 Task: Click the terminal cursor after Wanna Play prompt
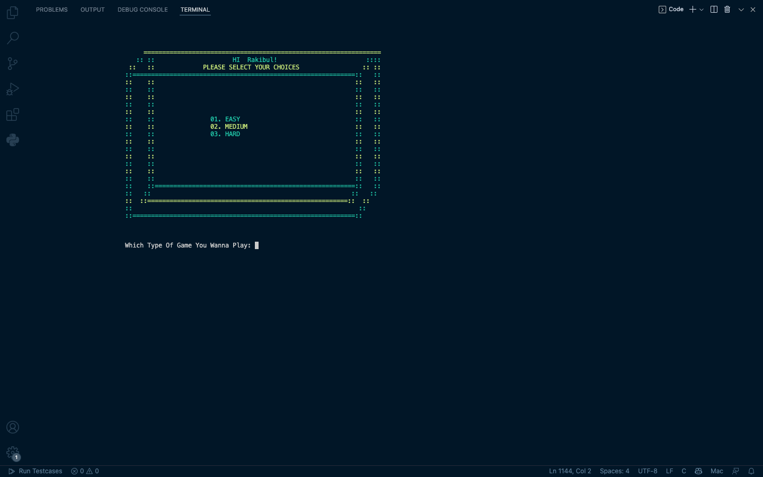pos(256,245)
